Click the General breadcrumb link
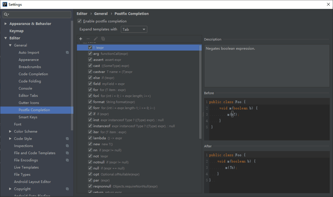 coord(101,14)
